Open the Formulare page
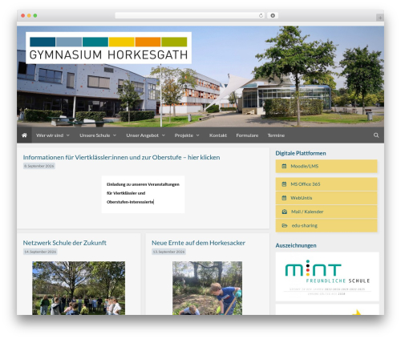The image size is (401, 339). pos(247,135)
